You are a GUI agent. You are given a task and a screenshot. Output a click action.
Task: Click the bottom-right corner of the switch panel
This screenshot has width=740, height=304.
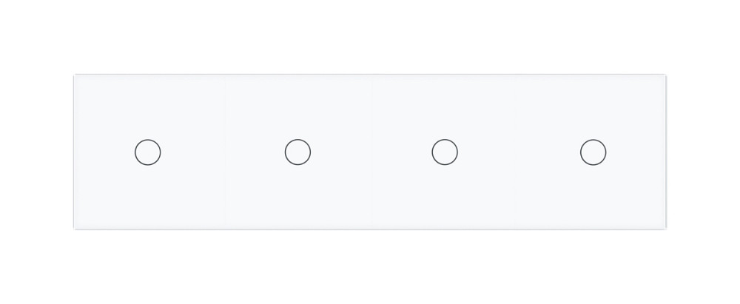[665, 228]
